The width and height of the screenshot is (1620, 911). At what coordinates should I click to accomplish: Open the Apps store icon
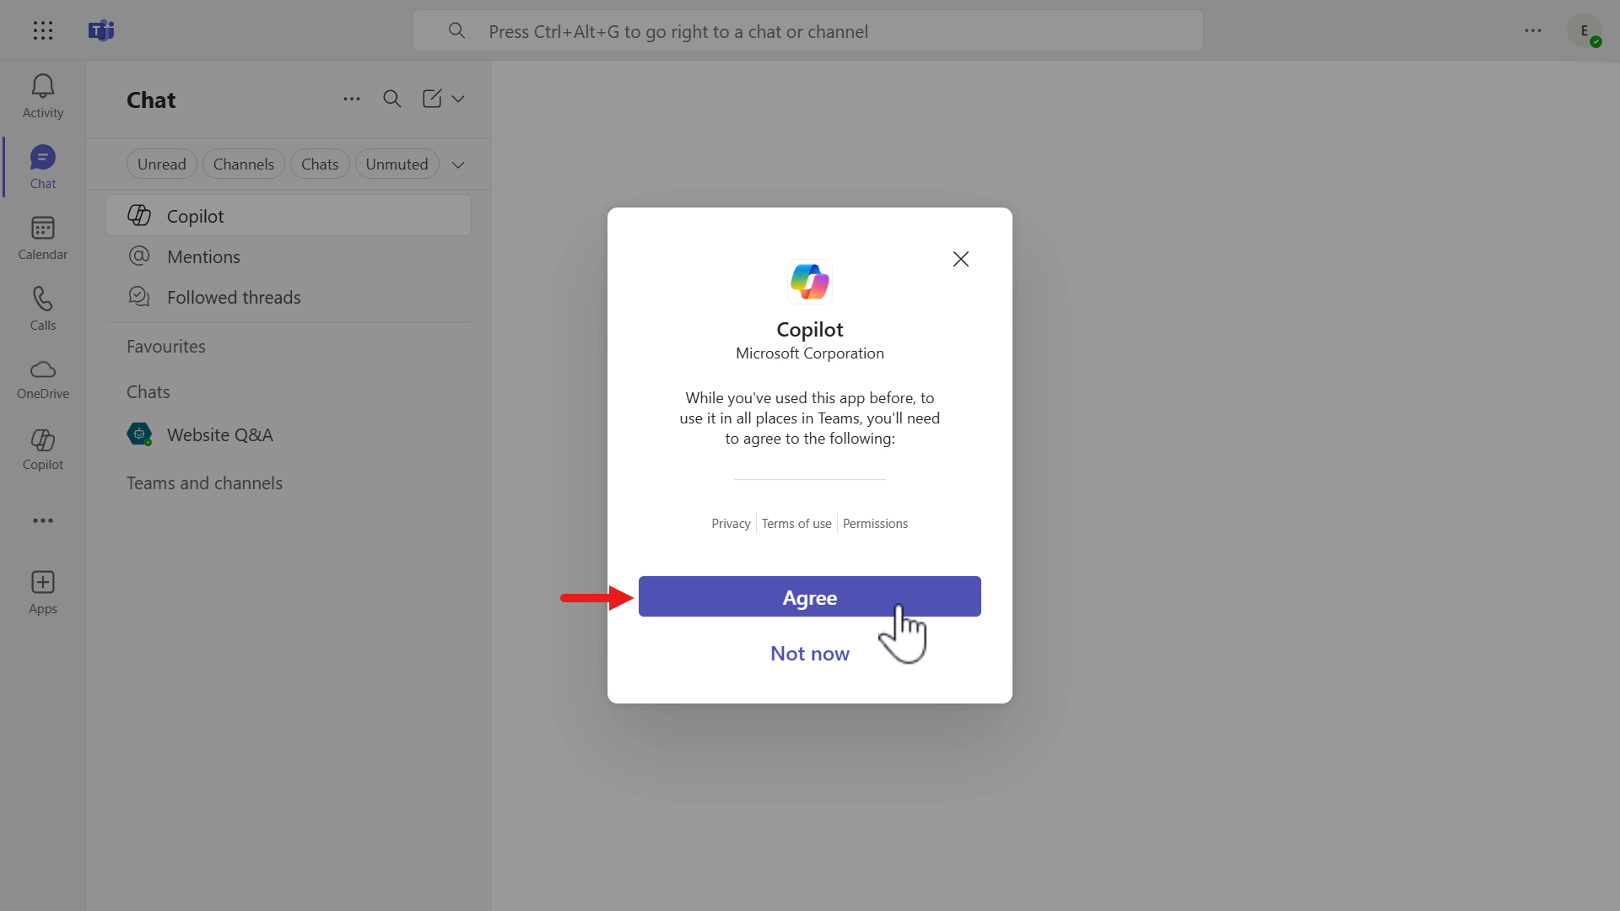pyautogui.click(x=42, y=592)
